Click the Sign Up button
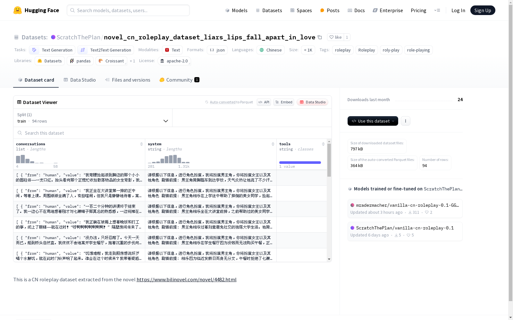Viewport: 513px width, 320px height. click(483, 10)
